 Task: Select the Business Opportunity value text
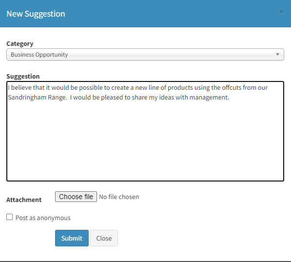[39, 55]
